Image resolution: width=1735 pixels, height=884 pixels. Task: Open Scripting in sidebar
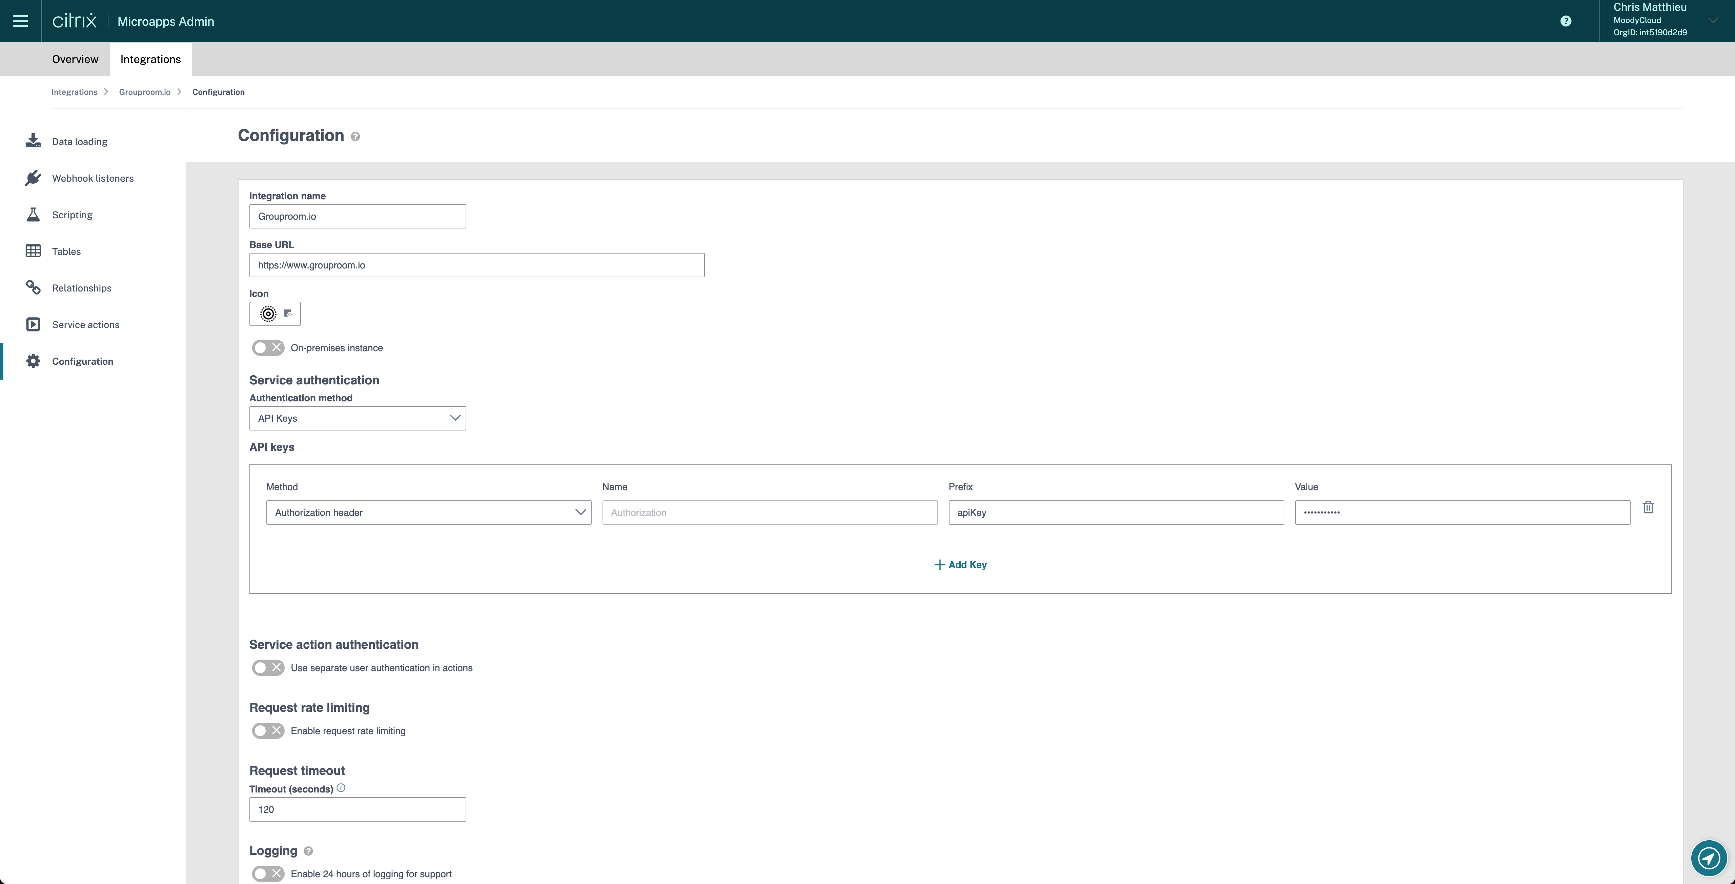click(x=72, y=215)
